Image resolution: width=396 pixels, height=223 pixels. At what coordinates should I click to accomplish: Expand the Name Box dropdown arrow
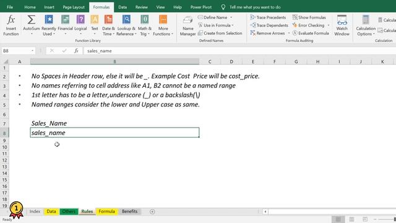click(x=32, y=51)
